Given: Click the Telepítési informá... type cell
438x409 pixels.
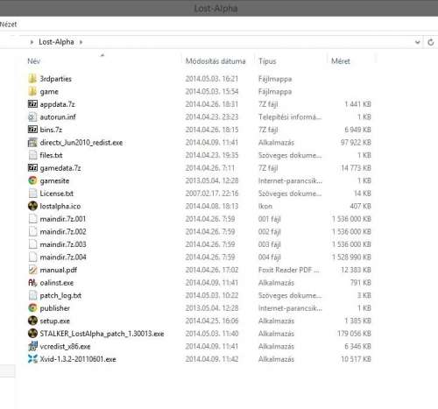Looking at the screenshot, I should click(x=290, y=116).
